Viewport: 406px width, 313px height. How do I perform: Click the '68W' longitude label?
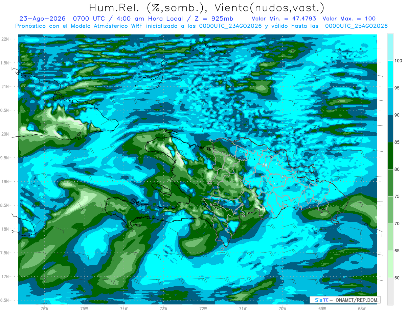click(x=362, y=309)
